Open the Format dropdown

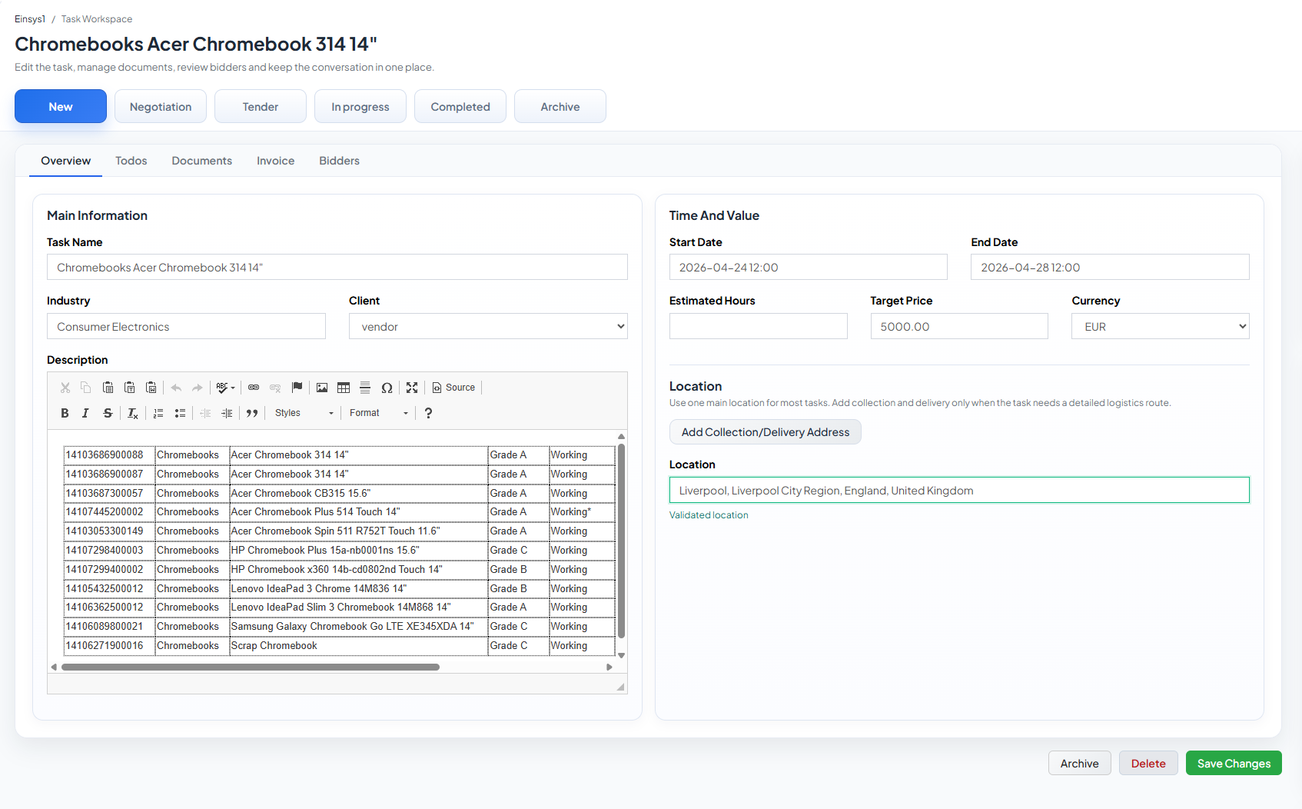(378, 413)
